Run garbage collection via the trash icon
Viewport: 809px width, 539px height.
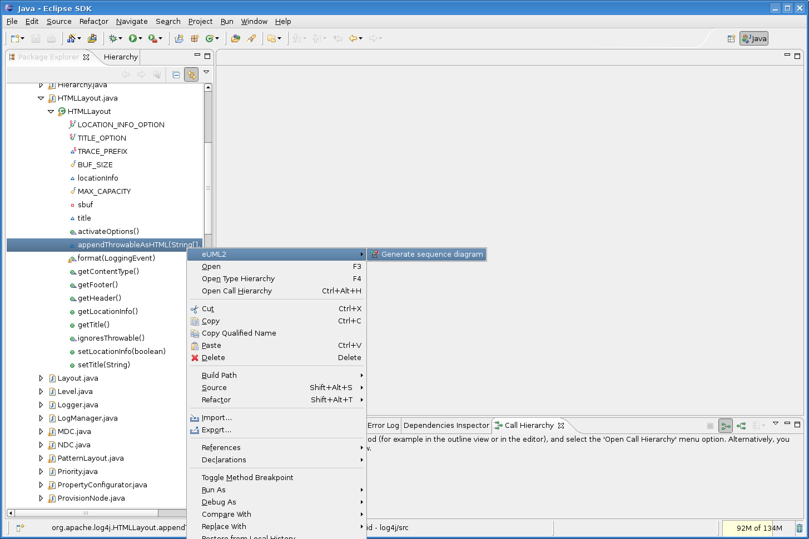(x=800, y=528)
